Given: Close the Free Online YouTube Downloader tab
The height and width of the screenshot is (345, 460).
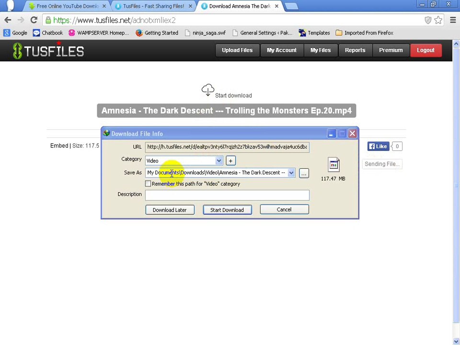Looking at the screenshot, I should [104, 6].
